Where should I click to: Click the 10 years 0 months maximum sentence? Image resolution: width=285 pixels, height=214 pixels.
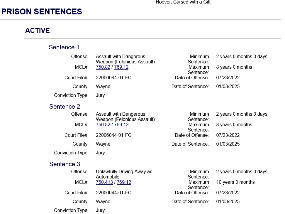pyautogui.click(x=235, y=182)
